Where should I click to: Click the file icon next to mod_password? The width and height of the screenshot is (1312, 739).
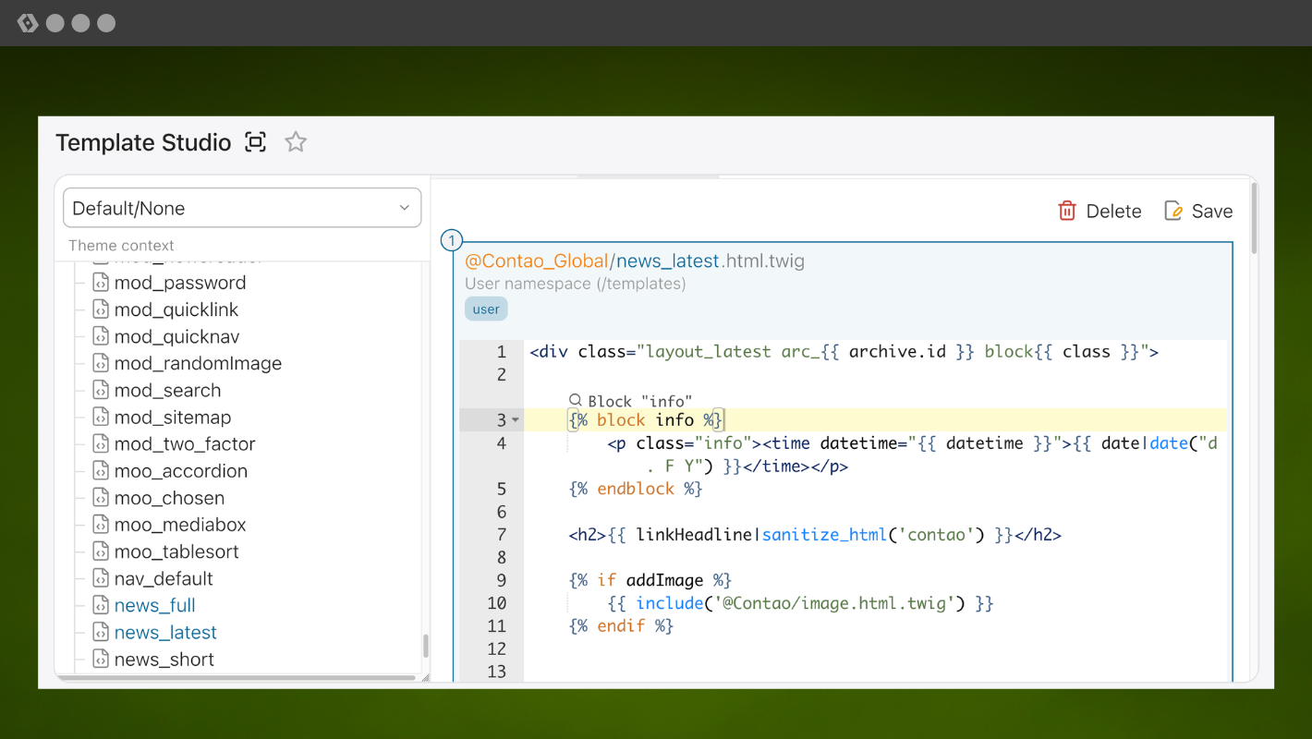(x=101, y=283)
